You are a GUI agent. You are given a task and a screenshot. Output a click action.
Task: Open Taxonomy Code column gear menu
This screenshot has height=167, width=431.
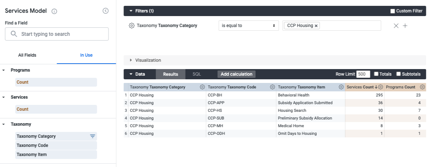[x=272, y=87]
